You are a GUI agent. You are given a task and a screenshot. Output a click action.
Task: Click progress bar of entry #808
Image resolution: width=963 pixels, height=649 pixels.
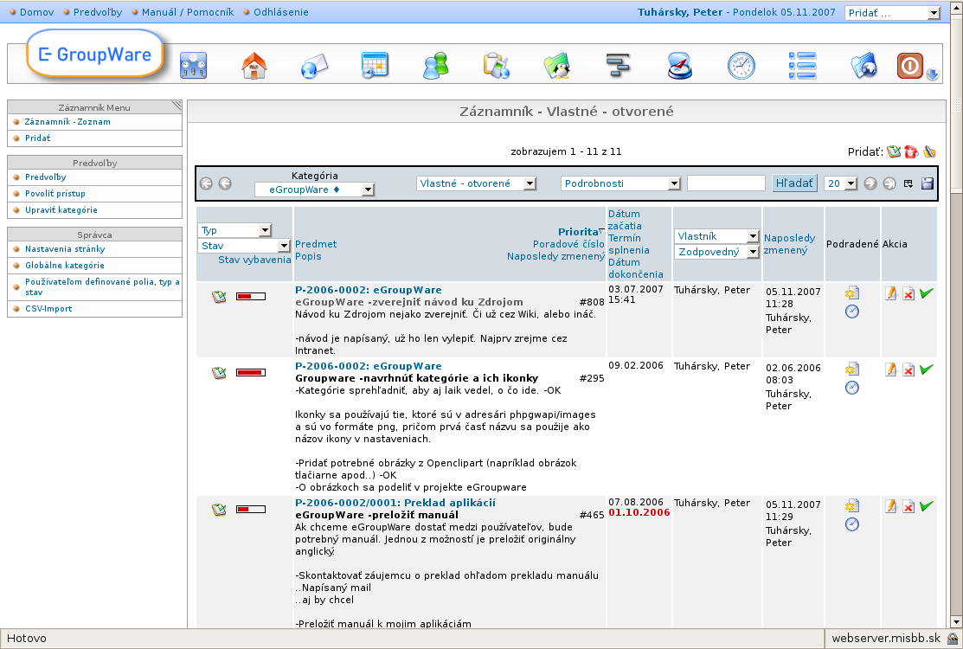(251, 297)
